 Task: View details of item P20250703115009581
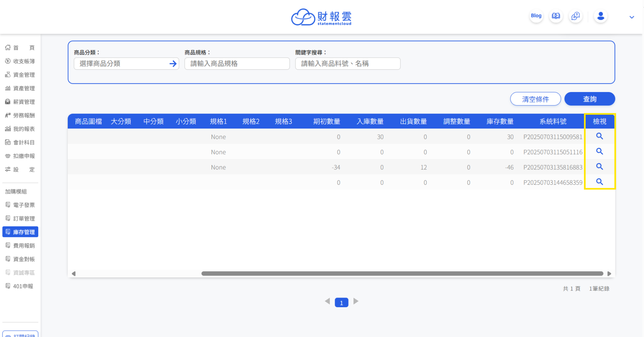click(x=599, y=136)
